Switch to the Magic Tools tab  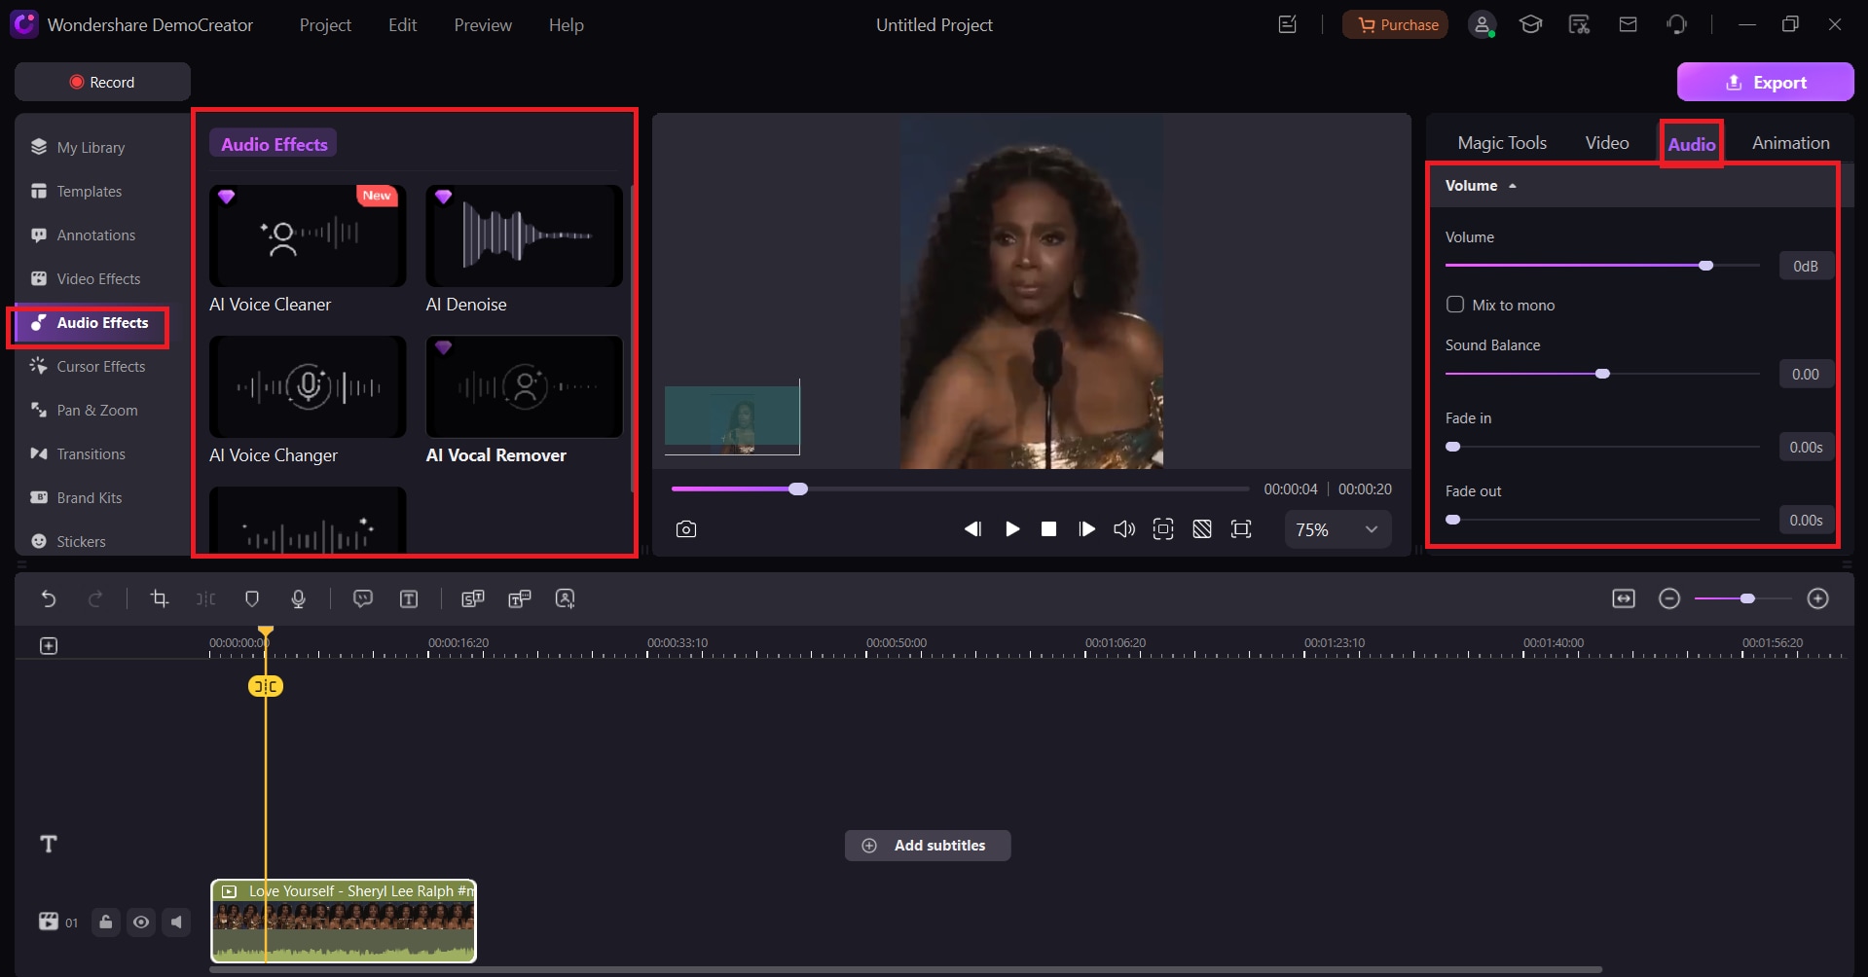pos(1502,143)
